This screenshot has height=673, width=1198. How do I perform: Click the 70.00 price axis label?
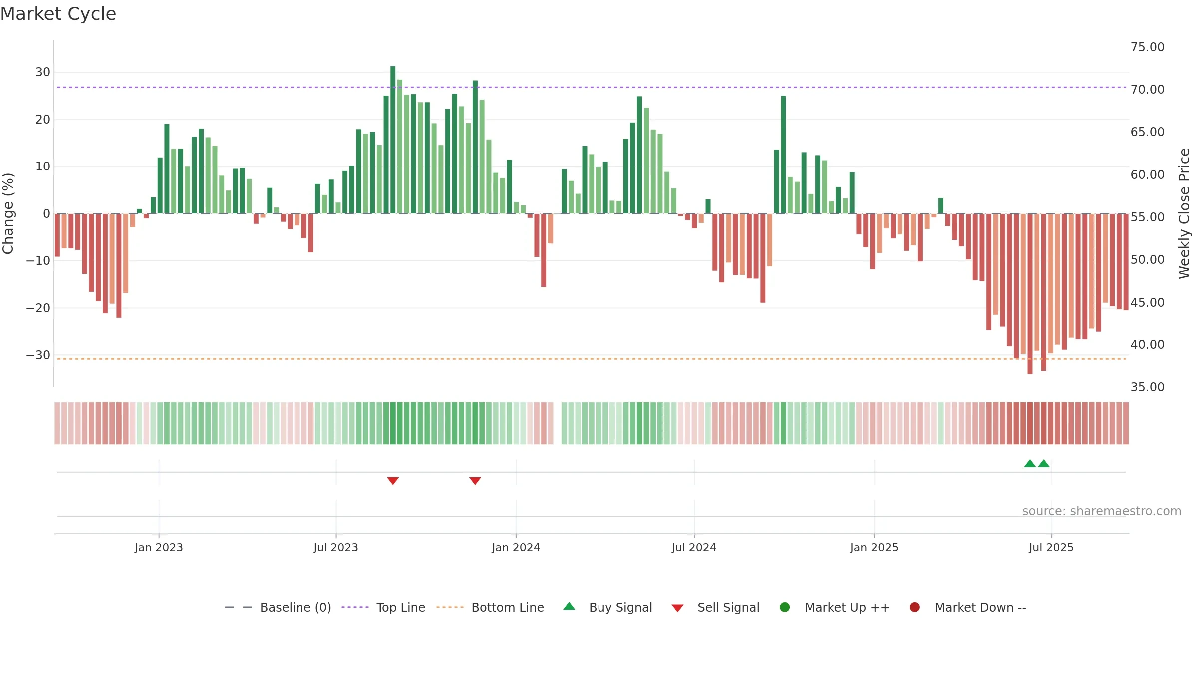[x=1147, y=89]
